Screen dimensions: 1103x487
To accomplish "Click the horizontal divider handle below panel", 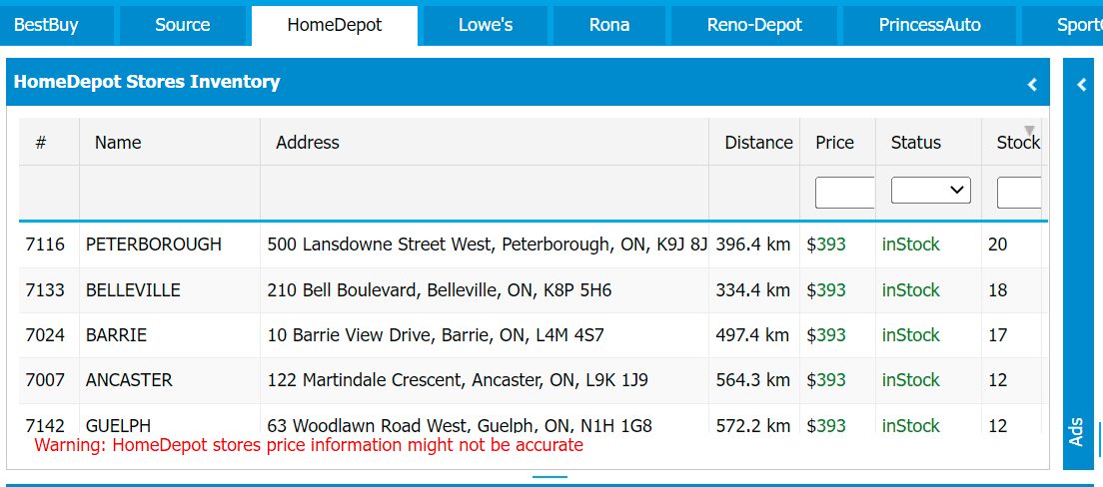I will [x=551, y=477].
